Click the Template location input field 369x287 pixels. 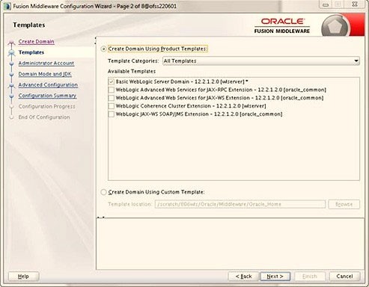[x=240, y=204]
